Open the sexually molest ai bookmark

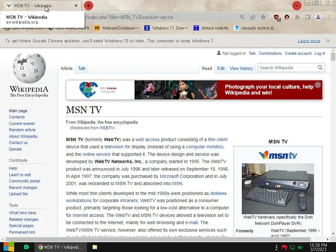point(254,28)
